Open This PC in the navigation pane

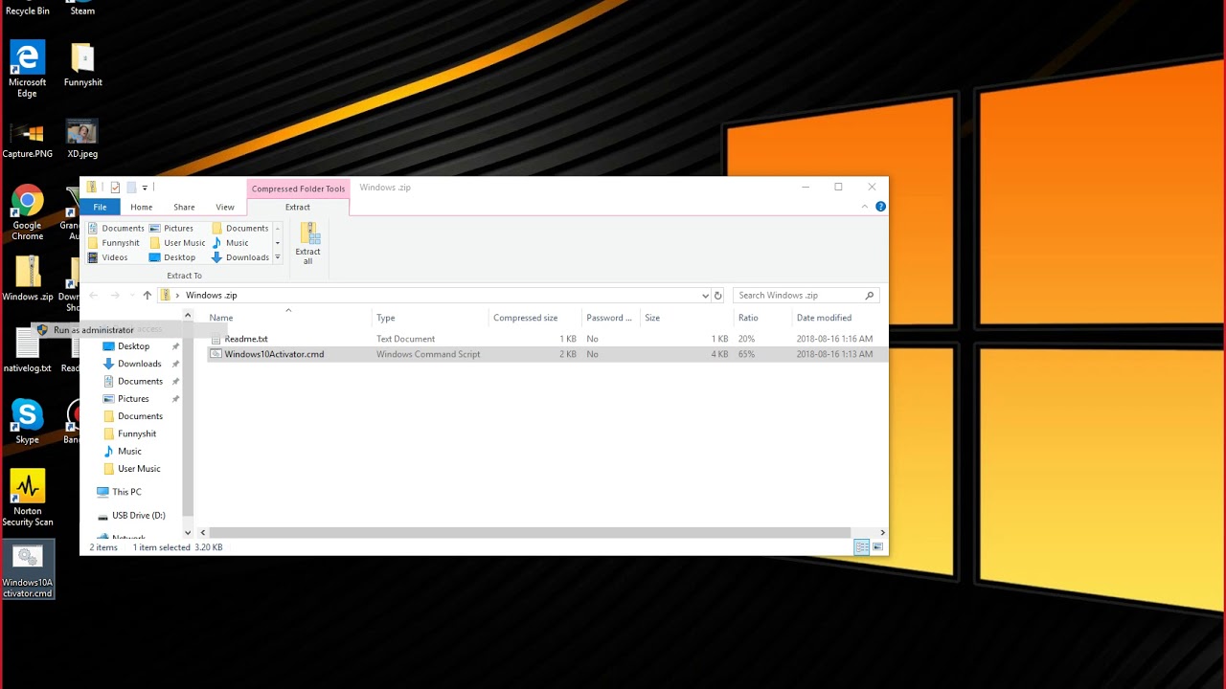(x=126, y=492)
